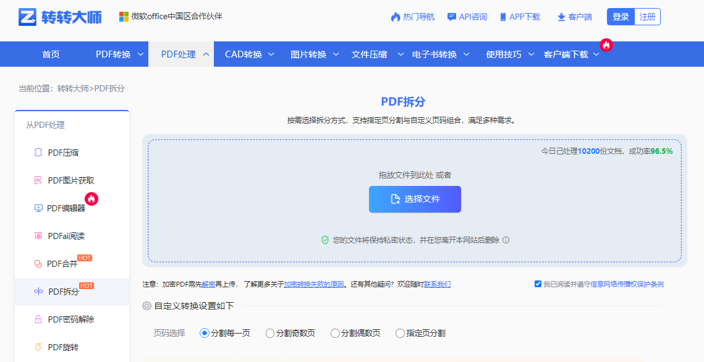Open the 解密 link
This screenshot has height=362, width=704.
click(x=208, y=284)
